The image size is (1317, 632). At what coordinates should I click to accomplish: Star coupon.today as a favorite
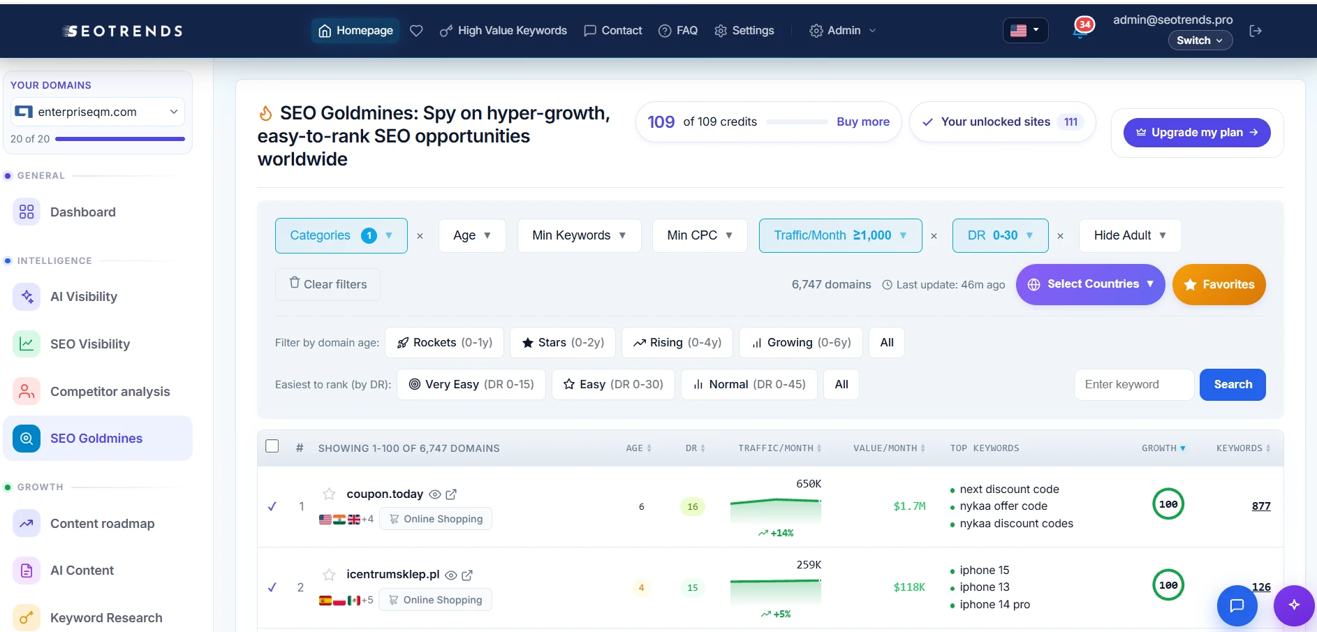point(329,494)
